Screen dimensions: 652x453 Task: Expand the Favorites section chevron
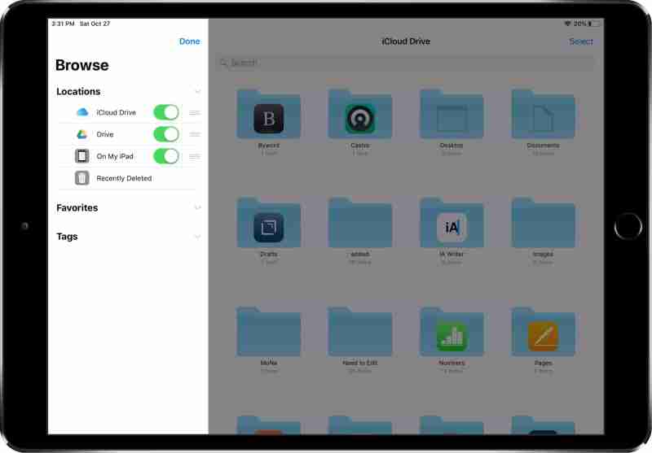click(x=197, y=207)
